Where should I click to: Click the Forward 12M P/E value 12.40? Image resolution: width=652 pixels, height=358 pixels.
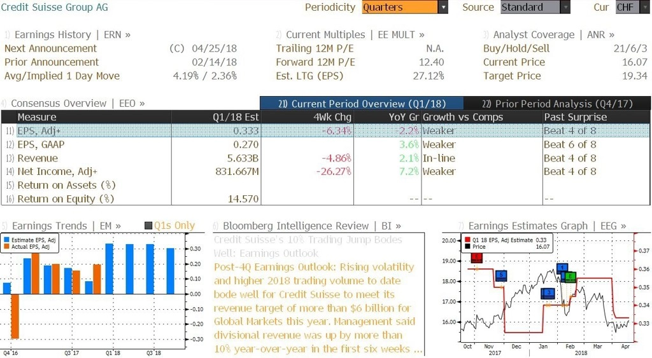click(x=431, y=62)
